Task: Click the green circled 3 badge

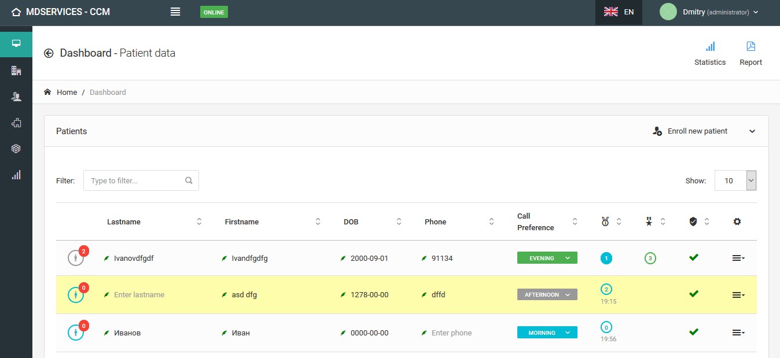Action: pos(650,259)
